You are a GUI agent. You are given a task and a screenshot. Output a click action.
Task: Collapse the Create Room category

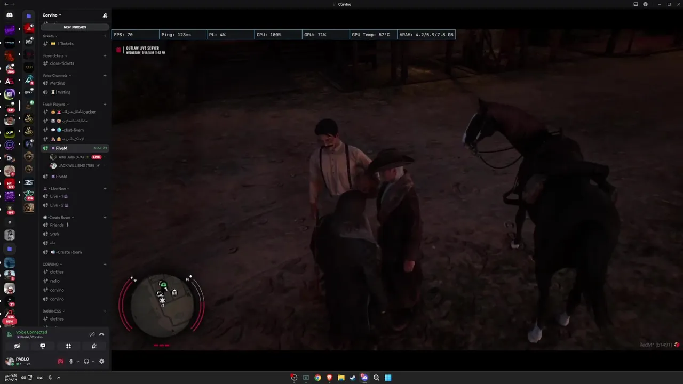tap(58, 217)
